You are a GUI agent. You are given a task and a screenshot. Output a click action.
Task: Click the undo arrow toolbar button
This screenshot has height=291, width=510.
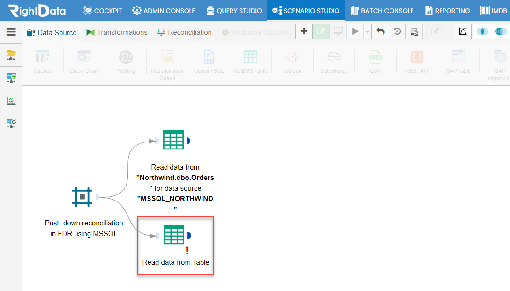tap(380, 31)
